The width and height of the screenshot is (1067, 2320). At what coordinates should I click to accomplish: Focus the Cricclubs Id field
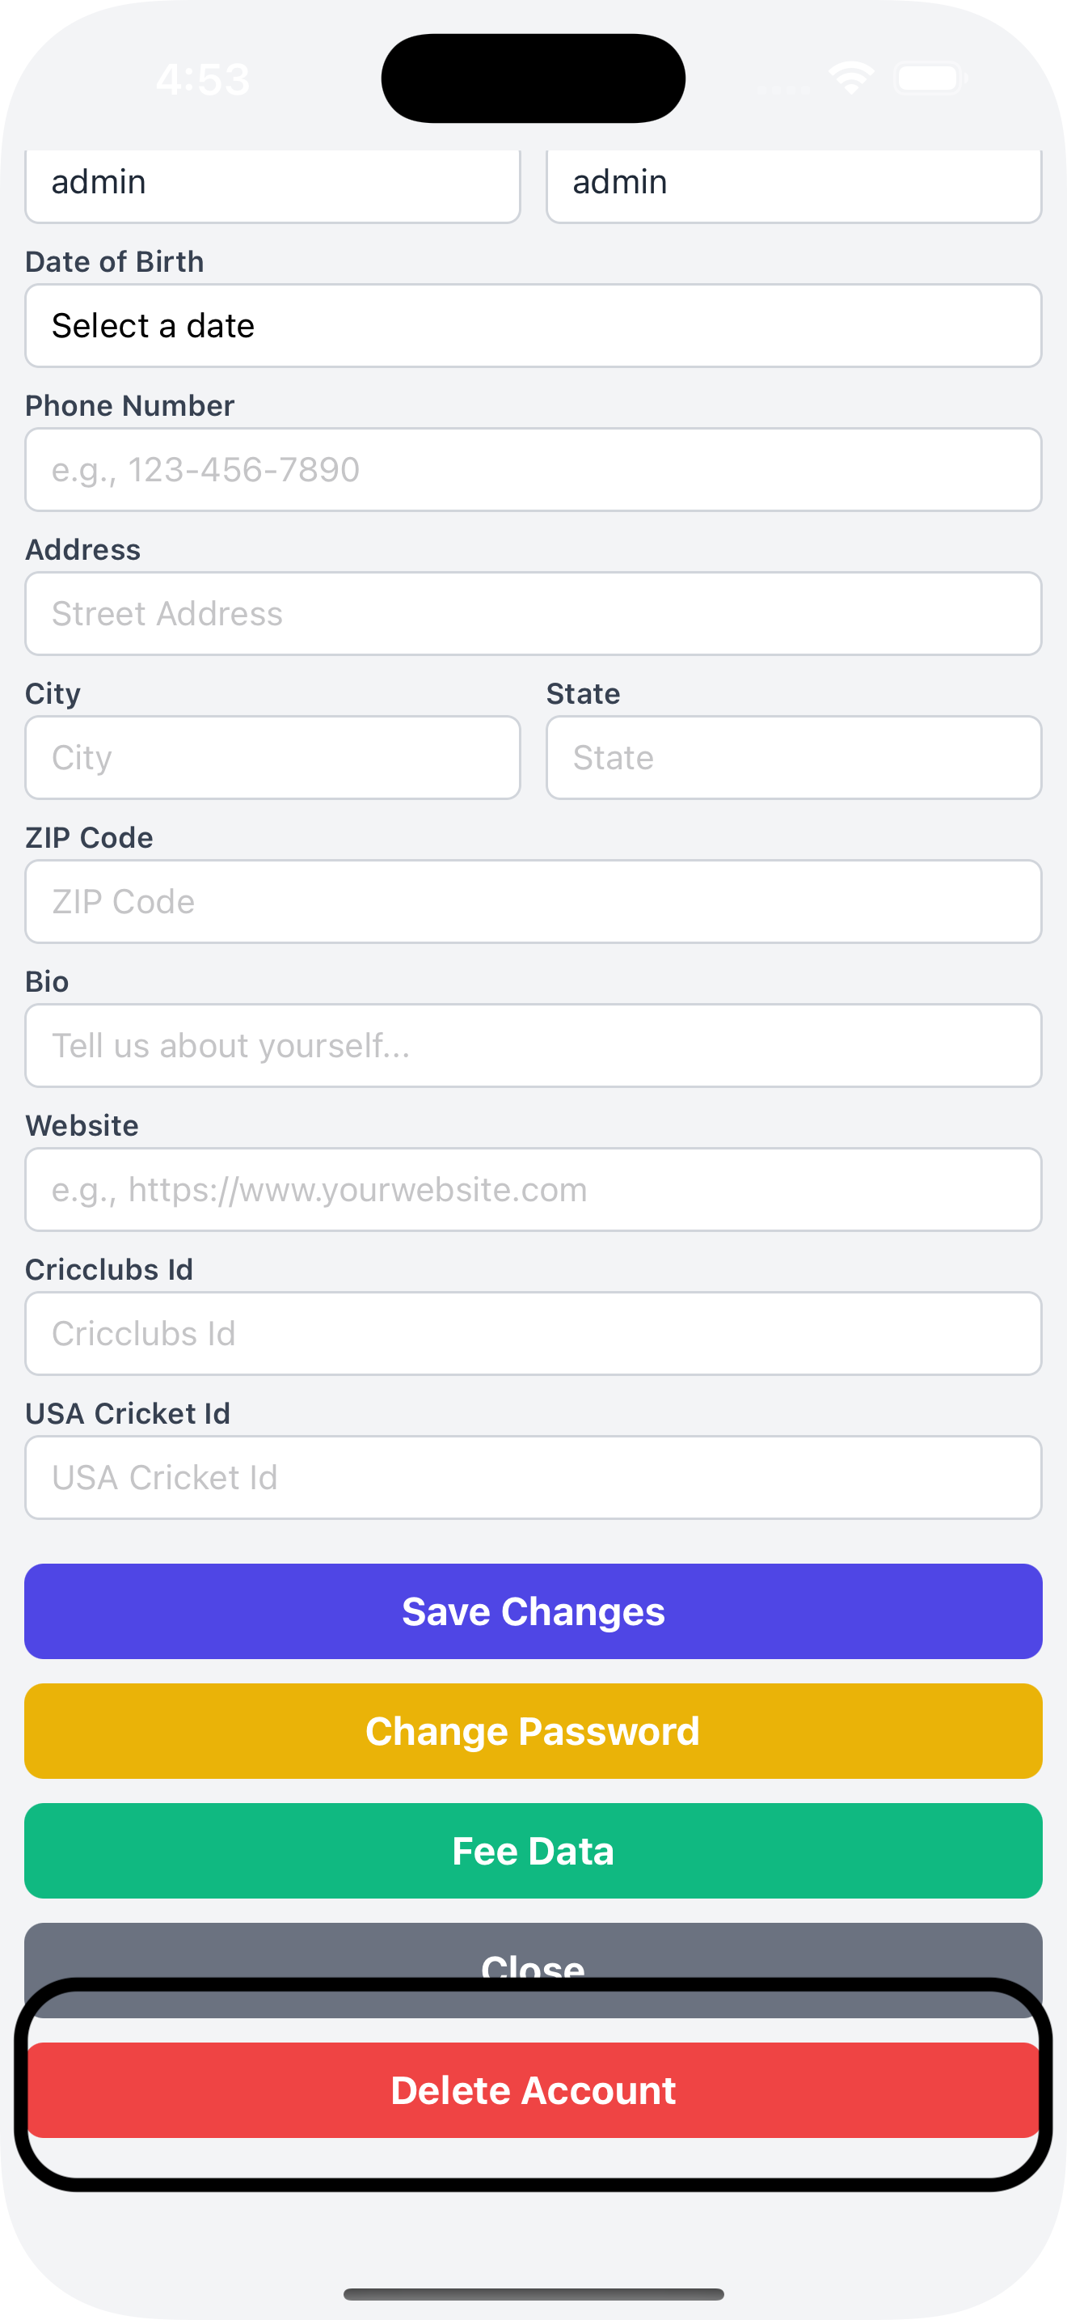[x=533, y=1335]
